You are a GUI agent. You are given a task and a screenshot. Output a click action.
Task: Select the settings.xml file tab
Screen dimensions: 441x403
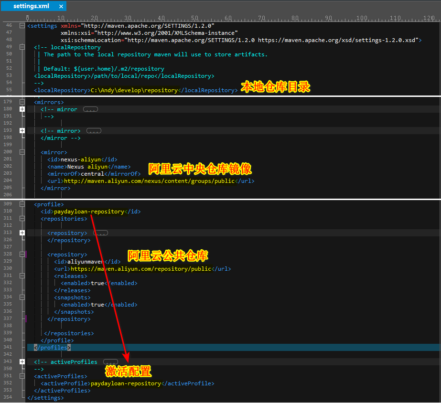coord(32,7)
